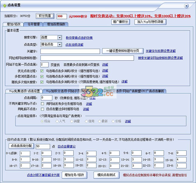Open 详解 link beside 优化点击过程
196x183 pixels.
[105, 71]
